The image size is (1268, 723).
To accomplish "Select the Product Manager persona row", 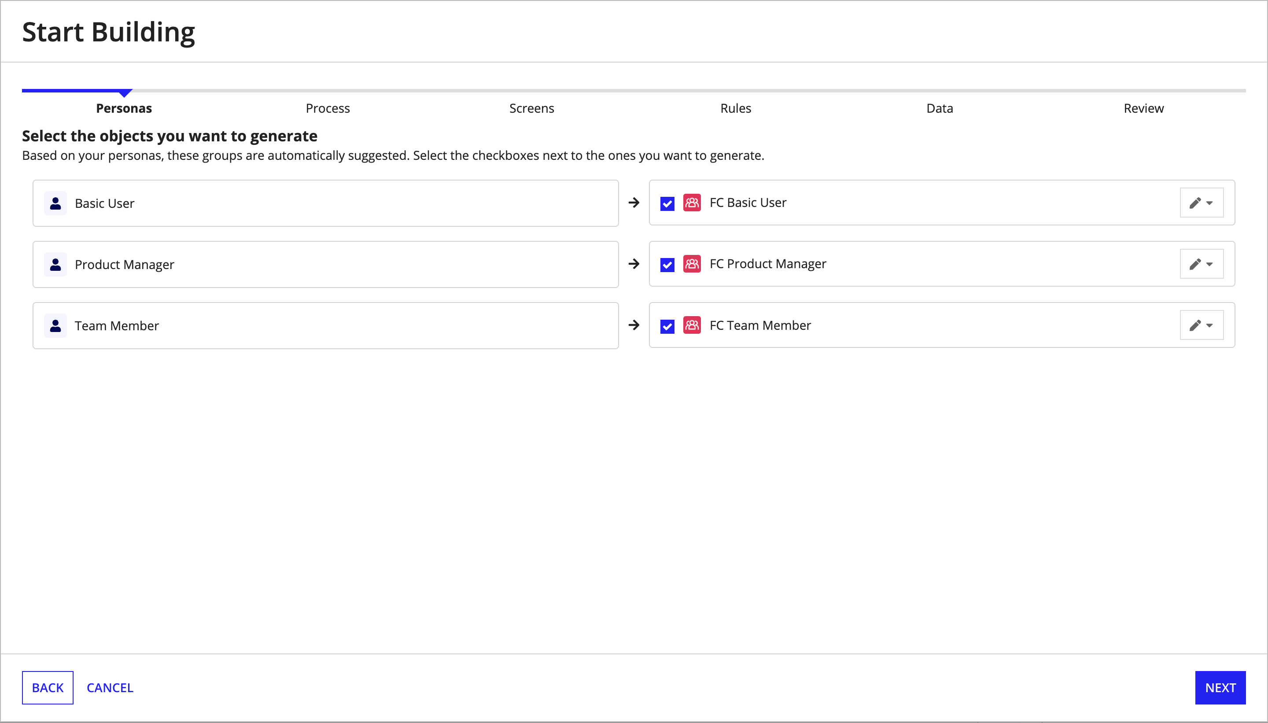I will [x=326, y=264].
